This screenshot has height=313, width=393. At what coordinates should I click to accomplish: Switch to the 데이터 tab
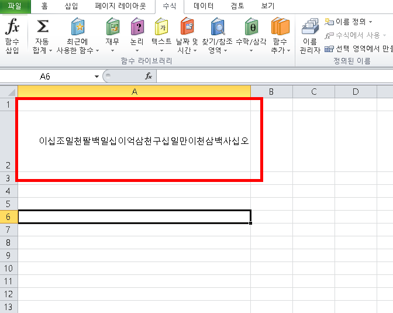coord(204,6)
